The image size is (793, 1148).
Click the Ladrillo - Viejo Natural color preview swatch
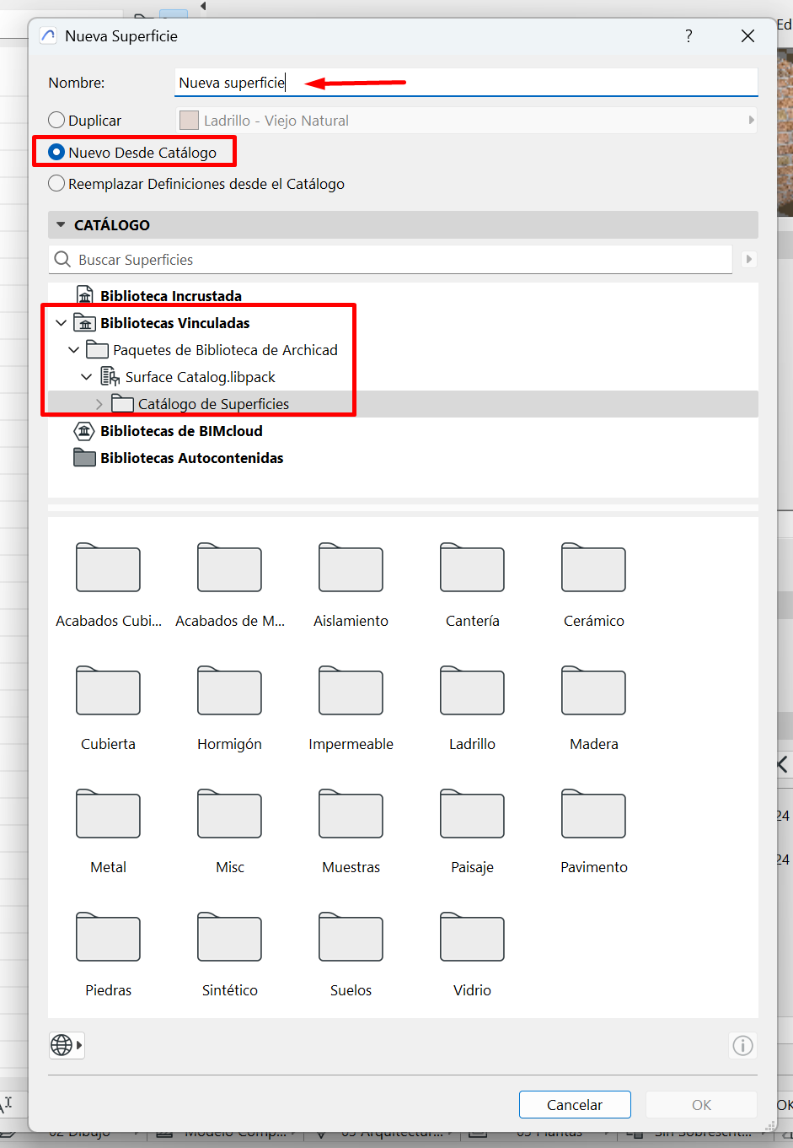coord(189,120)
